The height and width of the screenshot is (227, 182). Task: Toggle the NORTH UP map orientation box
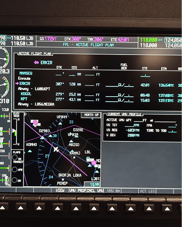point(91,115)
